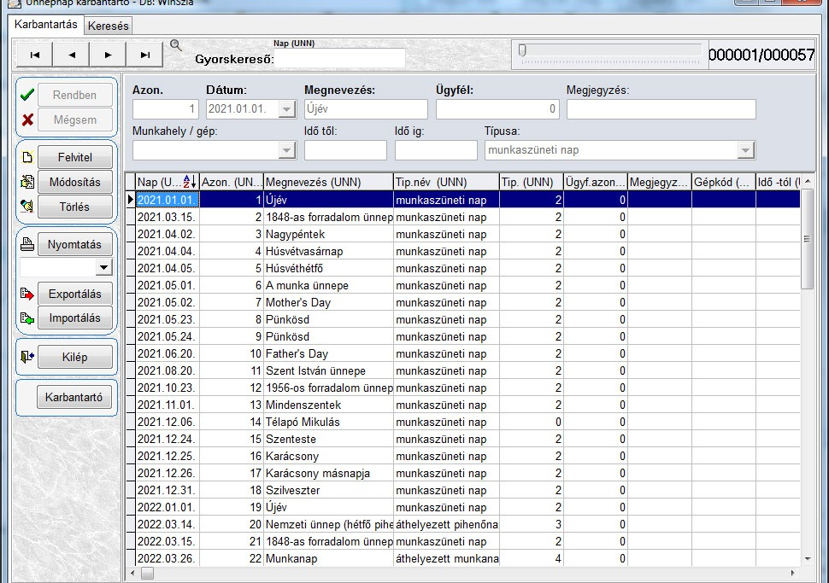Click the Importálás button
This screenshot has height=583, width=829.
[75, 318]
